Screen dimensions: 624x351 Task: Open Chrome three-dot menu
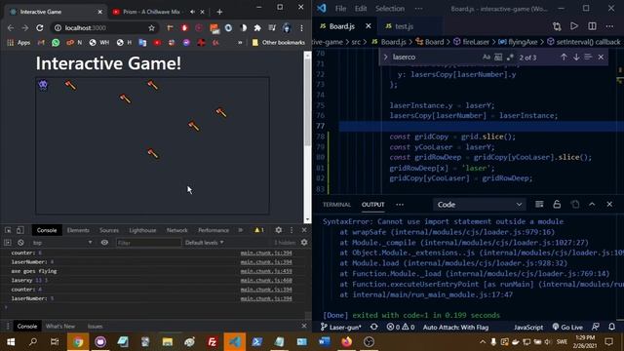[301, 28]
